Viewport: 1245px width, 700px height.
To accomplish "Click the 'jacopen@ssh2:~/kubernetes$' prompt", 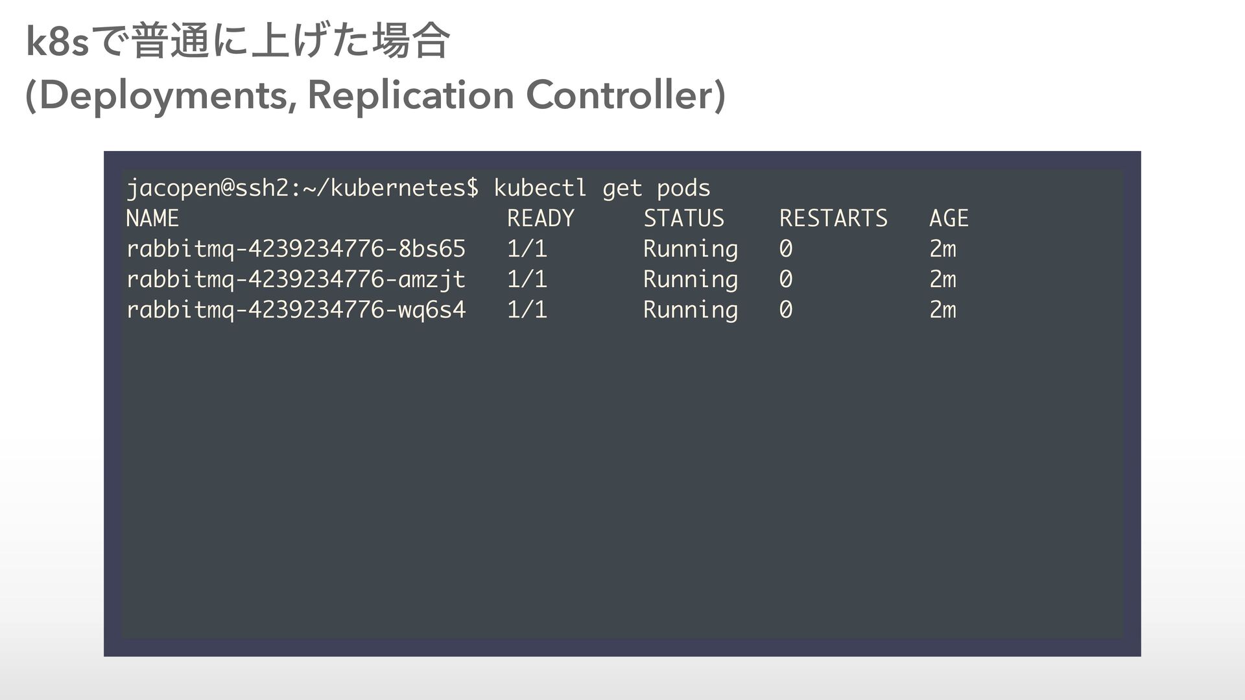I will [x=302, y=188].
